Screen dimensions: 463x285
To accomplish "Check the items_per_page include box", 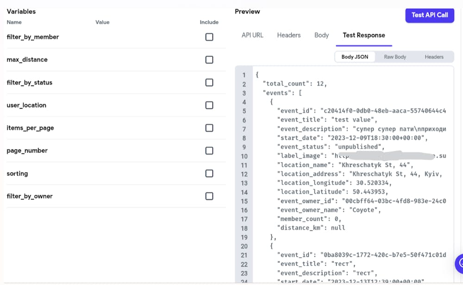I will click(x=209, y=128).
